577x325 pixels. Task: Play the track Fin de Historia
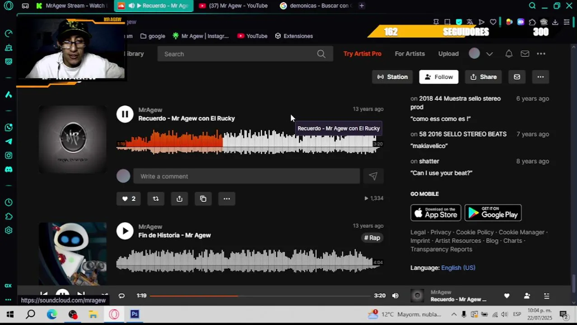pos(125,231)
